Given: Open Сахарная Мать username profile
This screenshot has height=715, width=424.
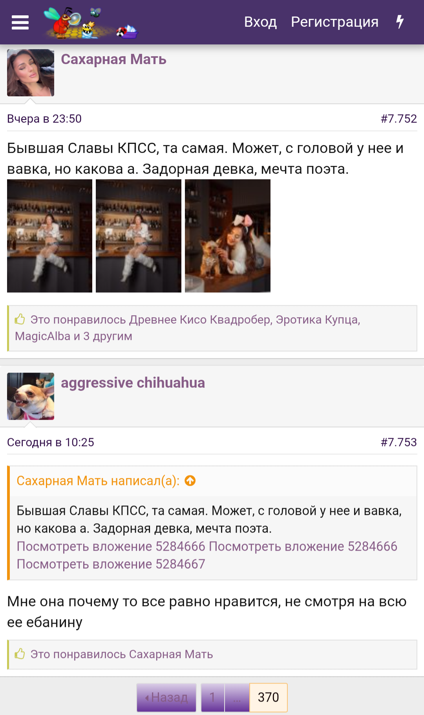Looking at the screenshot, I should coord(113,59).
